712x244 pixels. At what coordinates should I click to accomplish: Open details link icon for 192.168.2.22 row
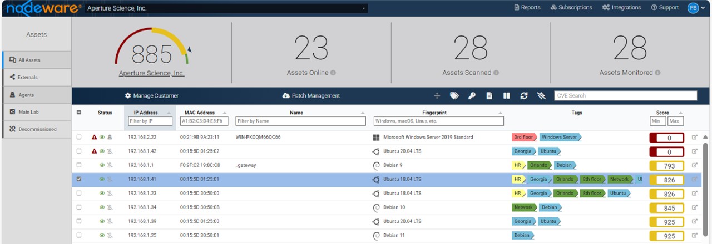(694, 137)
